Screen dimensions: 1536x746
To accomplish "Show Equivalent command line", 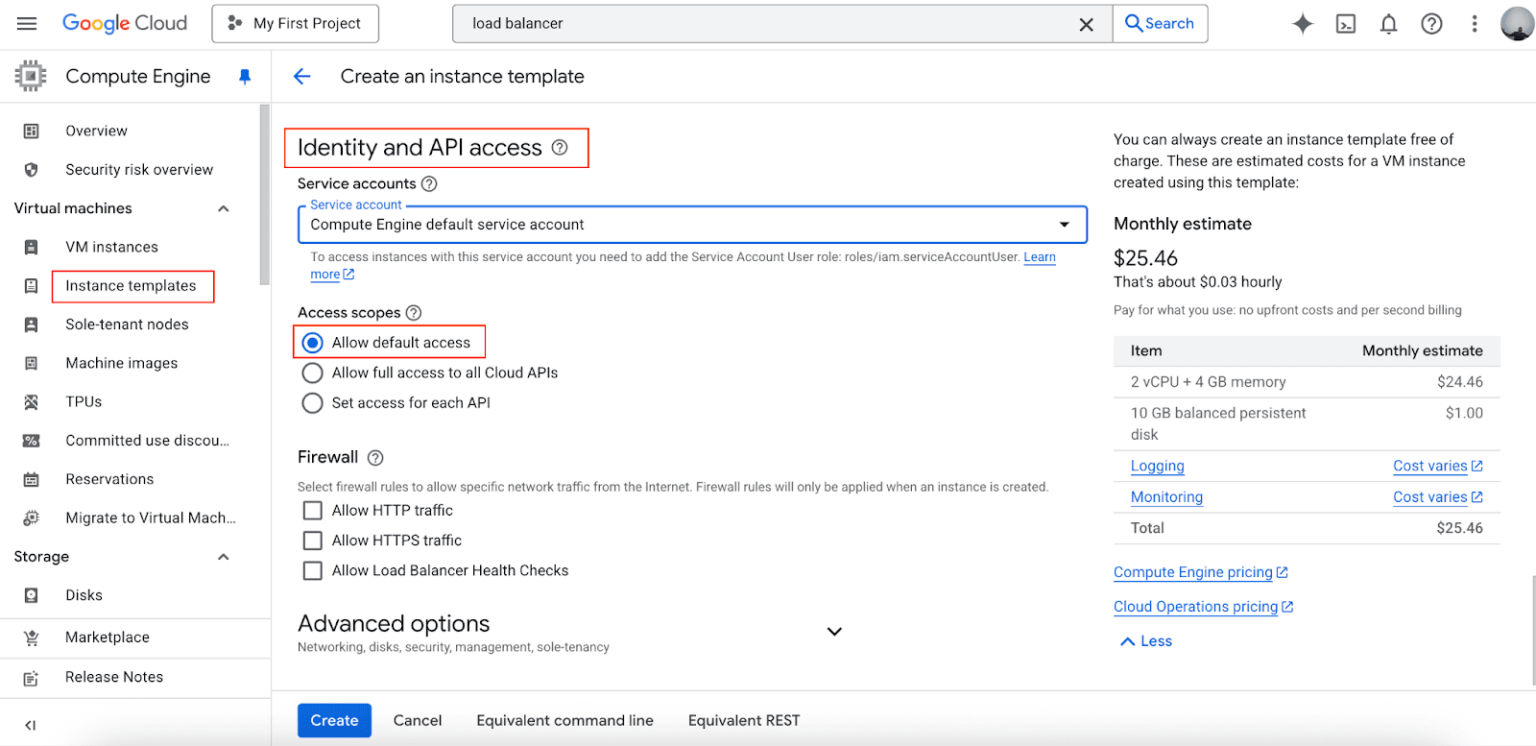I will (x=564, y=720).
